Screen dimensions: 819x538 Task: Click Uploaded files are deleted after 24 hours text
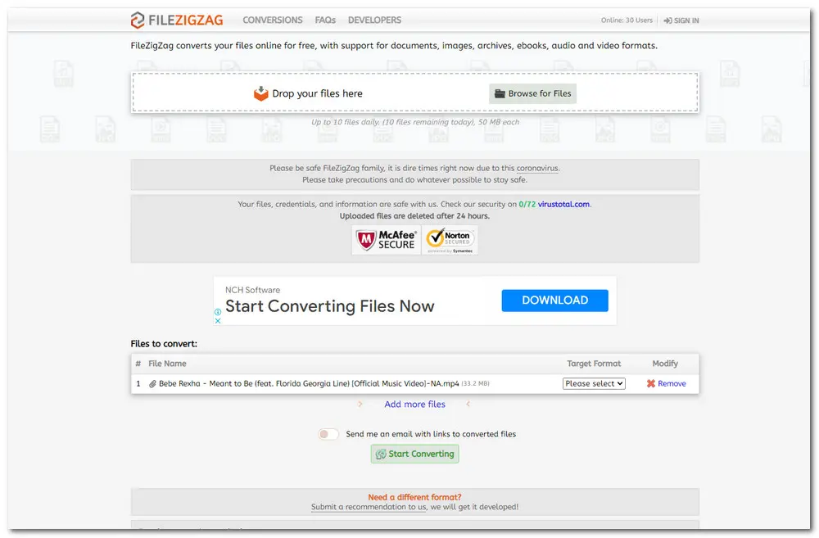coord(414,215)
